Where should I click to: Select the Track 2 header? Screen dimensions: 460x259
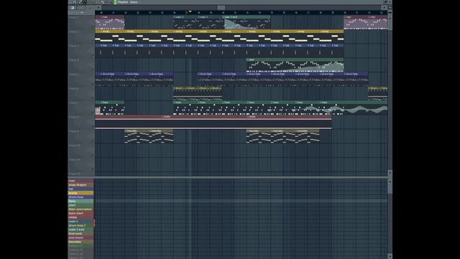pos(81,37)
